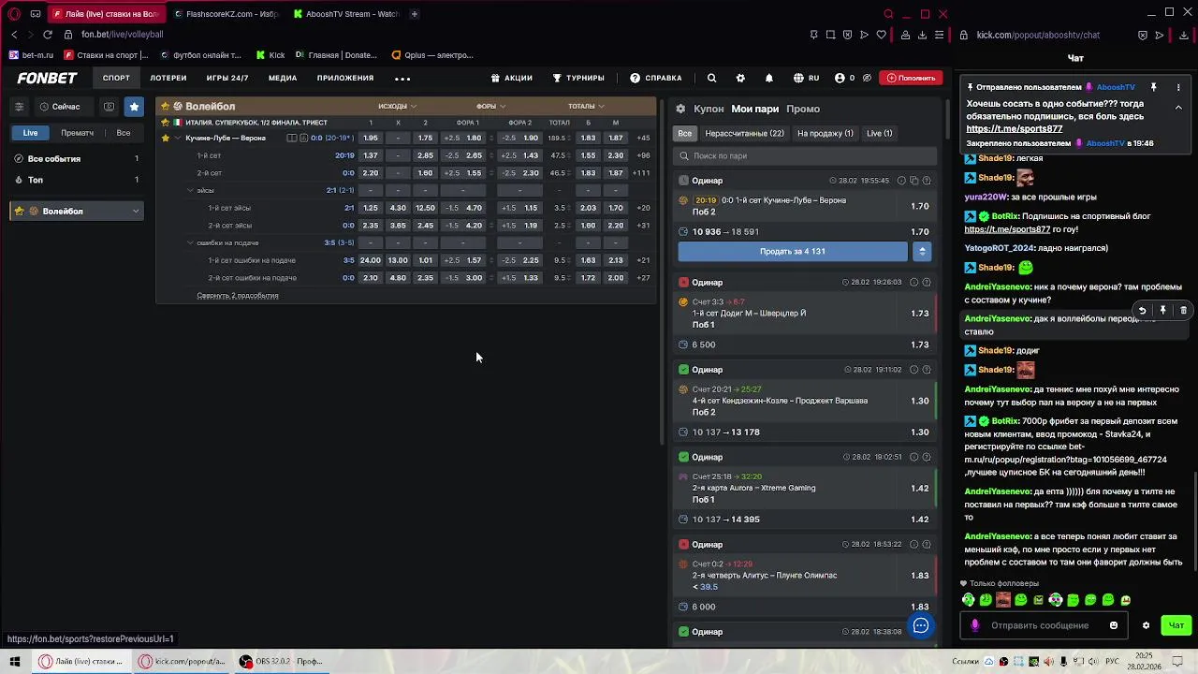The width and height of the screenshot is (1198, 674).
Task: Open the Лотереи menu
Action: click(168, 78)
